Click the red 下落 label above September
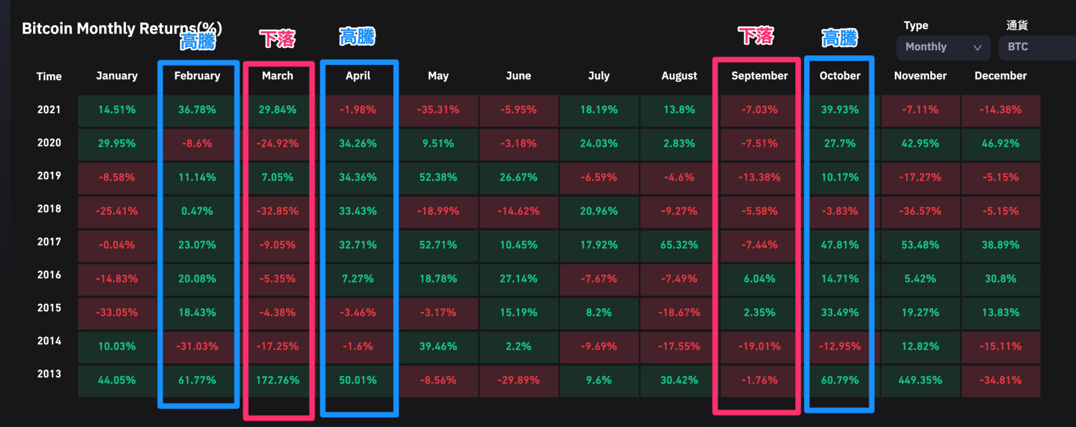 point(755,36)
